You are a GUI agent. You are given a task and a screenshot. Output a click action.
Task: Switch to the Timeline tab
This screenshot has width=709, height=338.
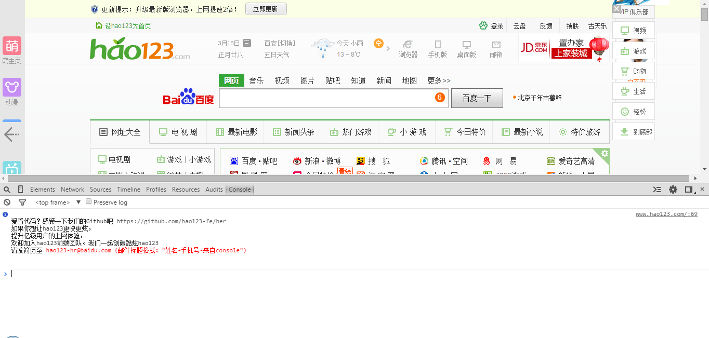point(129,190)
